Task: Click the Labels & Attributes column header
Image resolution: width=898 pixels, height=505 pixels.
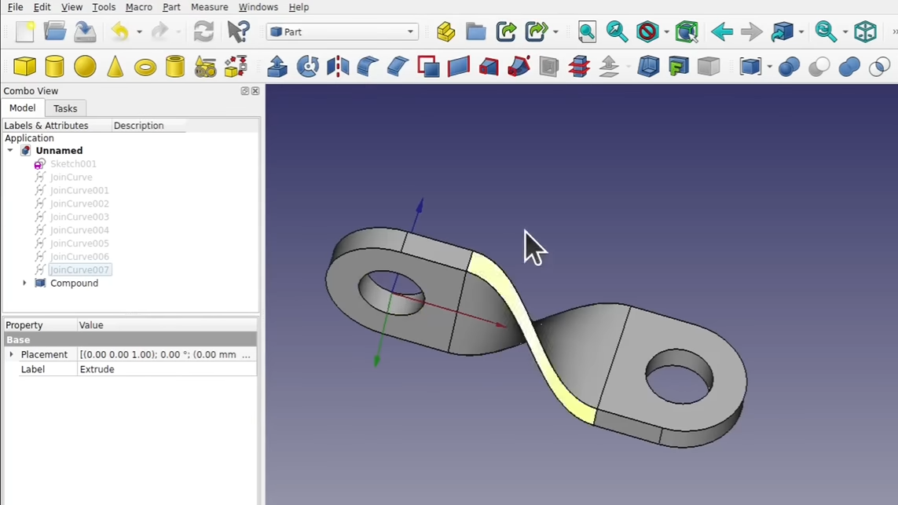Action: (46, 126)
